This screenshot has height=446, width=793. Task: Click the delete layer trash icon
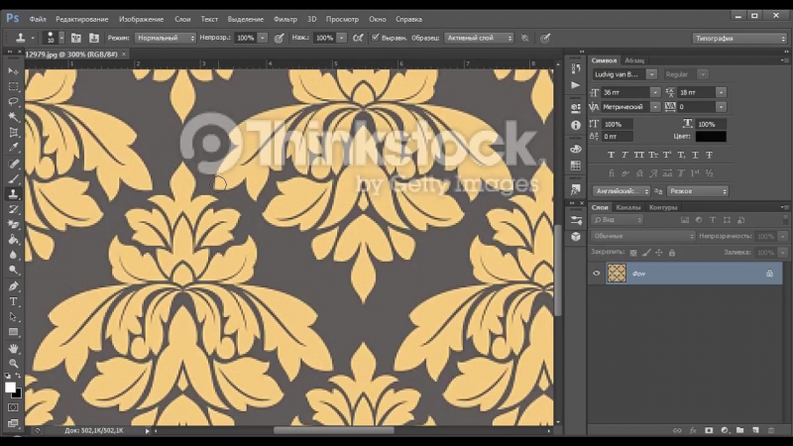770,430
